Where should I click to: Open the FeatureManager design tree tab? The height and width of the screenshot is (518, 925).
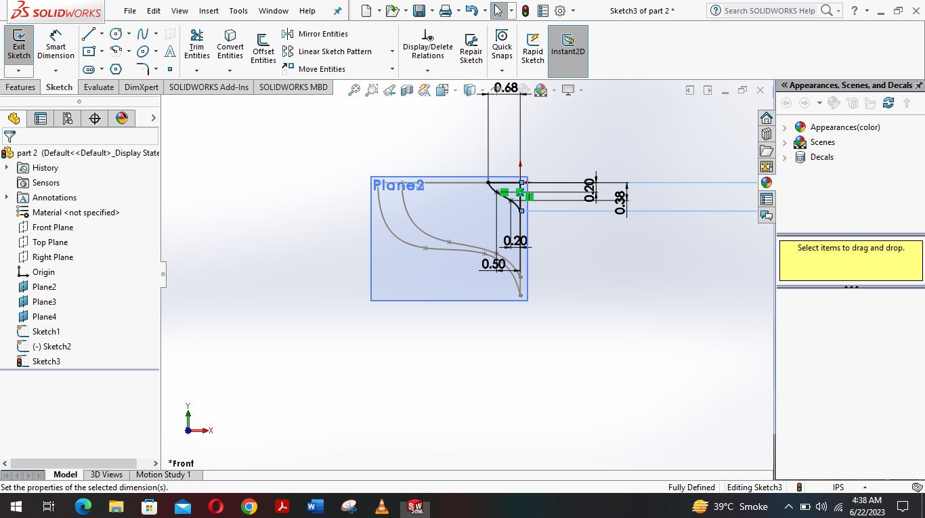(14, 118)
